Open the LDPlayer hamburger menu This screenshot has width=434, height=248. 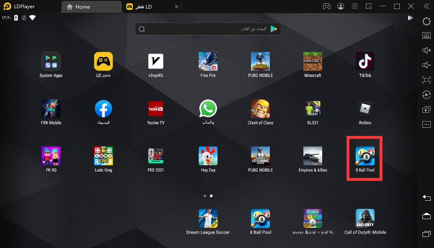tap(354, 6)
